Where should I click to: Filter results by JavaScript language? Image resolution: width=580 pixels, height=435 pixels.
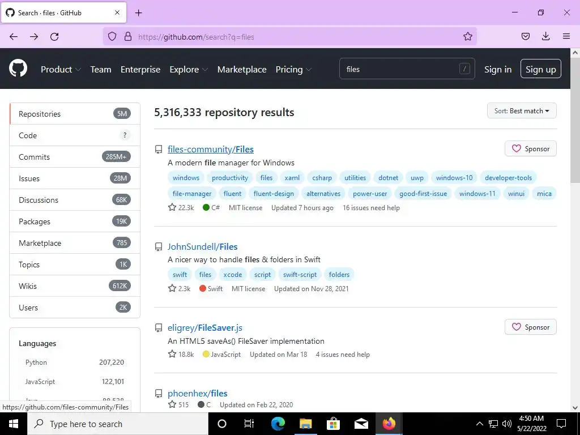pyautogui.click(x=74, y=381)
